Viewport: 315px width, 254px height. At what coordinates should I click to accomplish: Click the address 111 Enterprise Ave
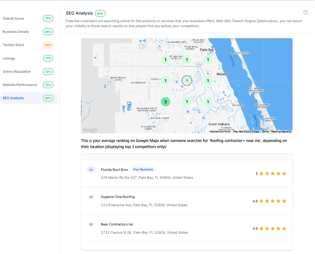pos(144,205)
